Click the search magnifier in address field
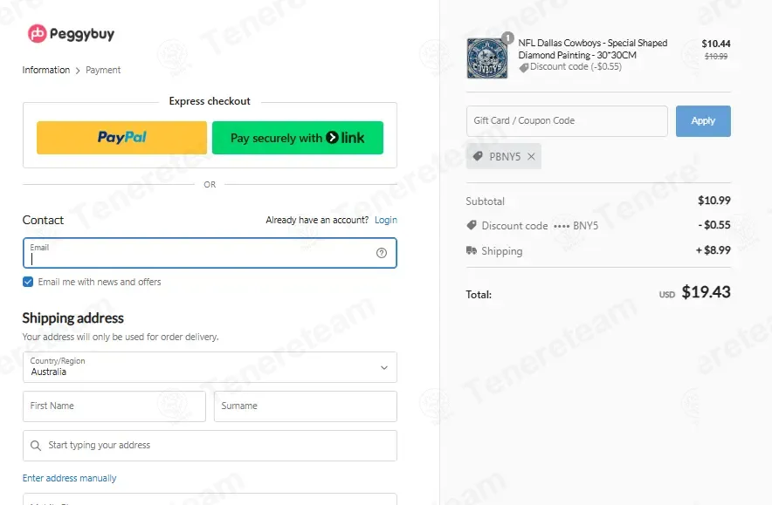Image resolution: width=772 pixels, height=505 pixels. click(x=36, y=446)
